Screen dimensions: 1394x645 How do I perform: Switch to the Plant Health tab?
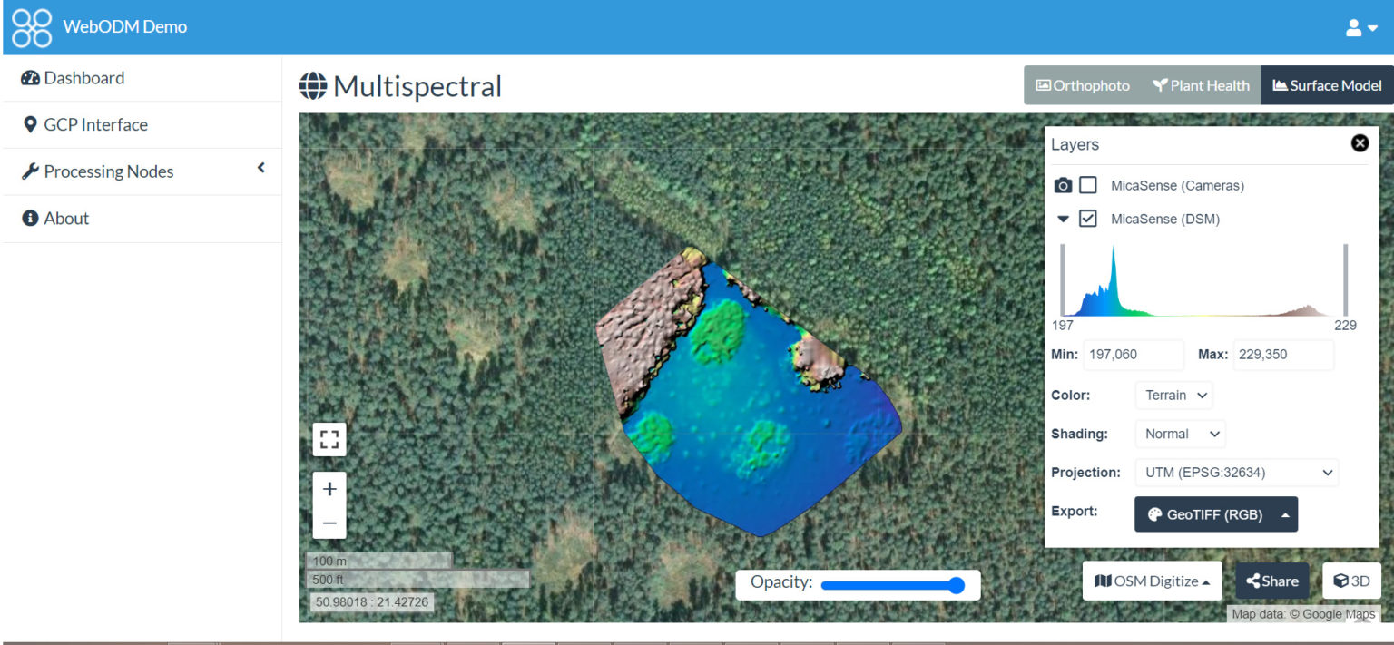pyautogui.click(x=1201, y=85)
